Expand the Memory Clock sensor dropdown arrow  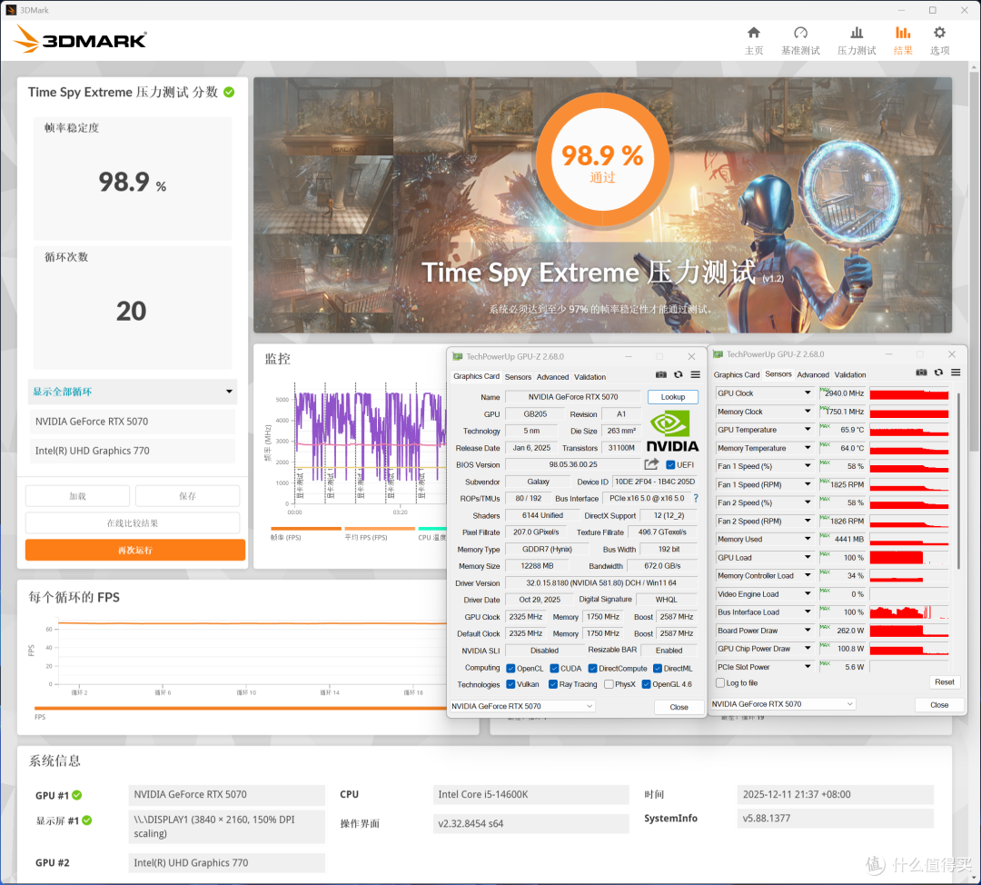tap(808, 412)
